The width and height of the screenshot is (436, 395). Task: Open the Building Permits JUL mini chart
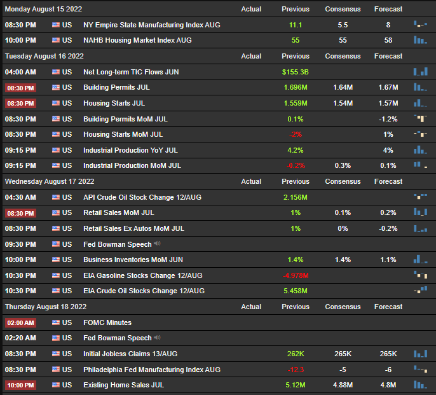421,87
